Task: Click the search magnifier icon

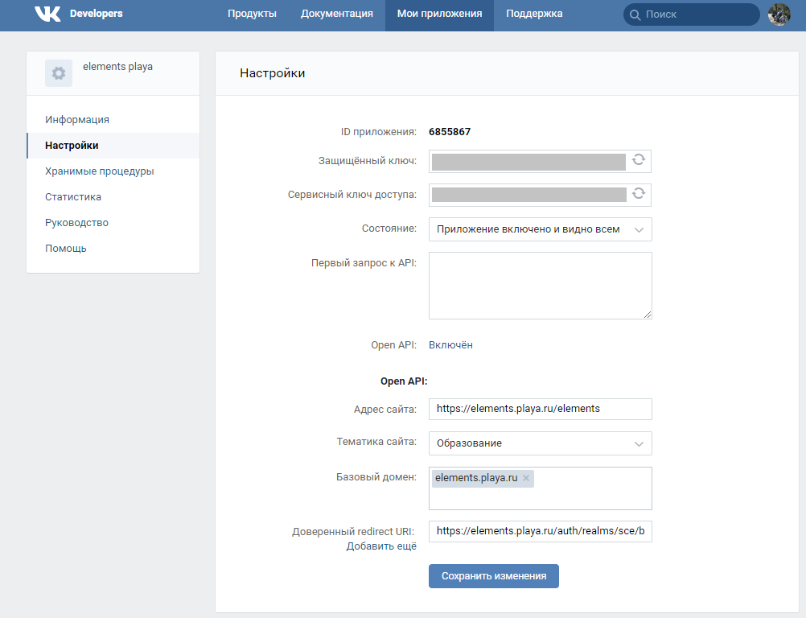Action: tap(635, 14)
